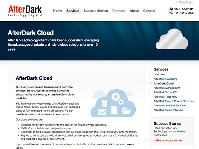Click the 'Read how AfterDark Technology' blurb
The height and width of the screenshot is (149, 199).
(170, 131)
